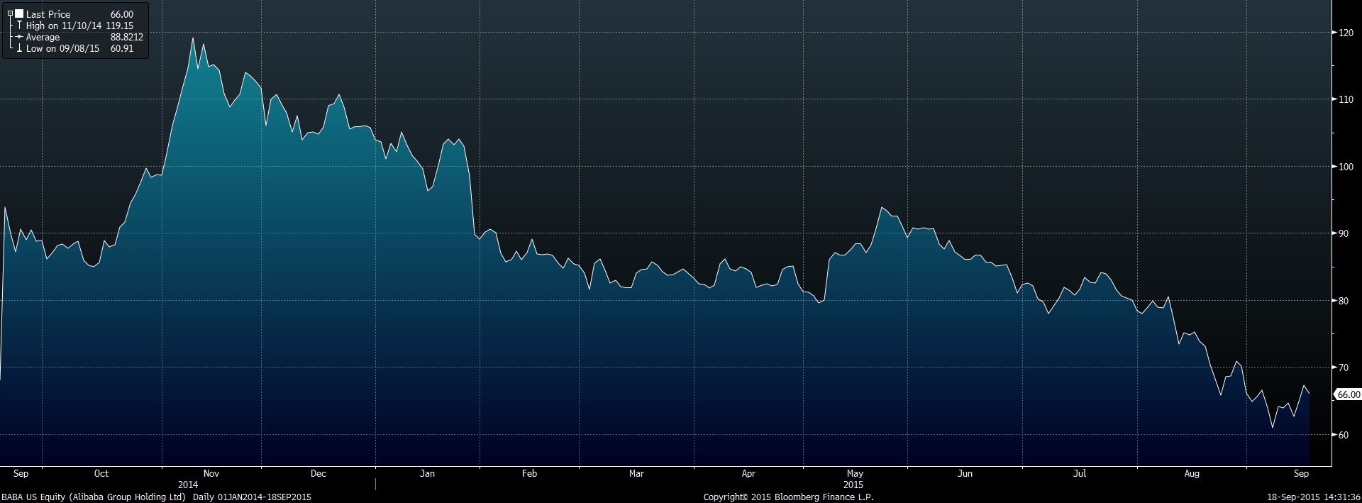1362x503 pixels.
Task: Click the Bloomberg Finance copyright text
Action: coord(788,497)
